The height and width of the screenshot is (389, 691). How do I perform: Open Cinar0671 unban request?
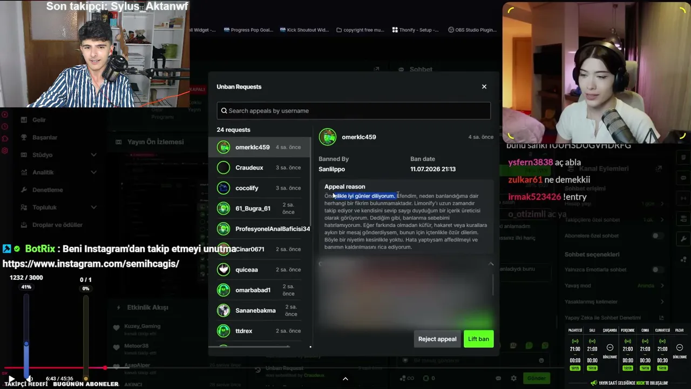[x=260, y=249]
